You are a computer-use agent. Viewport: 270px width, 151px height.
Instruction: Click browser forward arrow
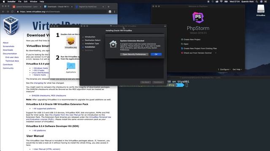(x=8, y=12)
